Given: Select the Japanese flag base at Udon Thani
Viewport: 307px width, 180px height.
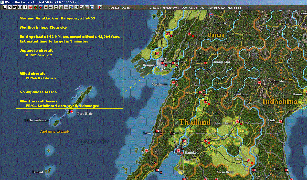Looking at the screenshot, I should 238,121.
